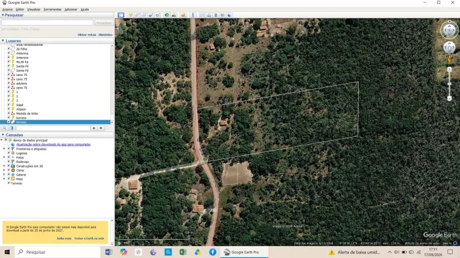This screenshot has height=258, width=460.
Task: Expand the Construções em 3D layer
Action: (4, 166)
